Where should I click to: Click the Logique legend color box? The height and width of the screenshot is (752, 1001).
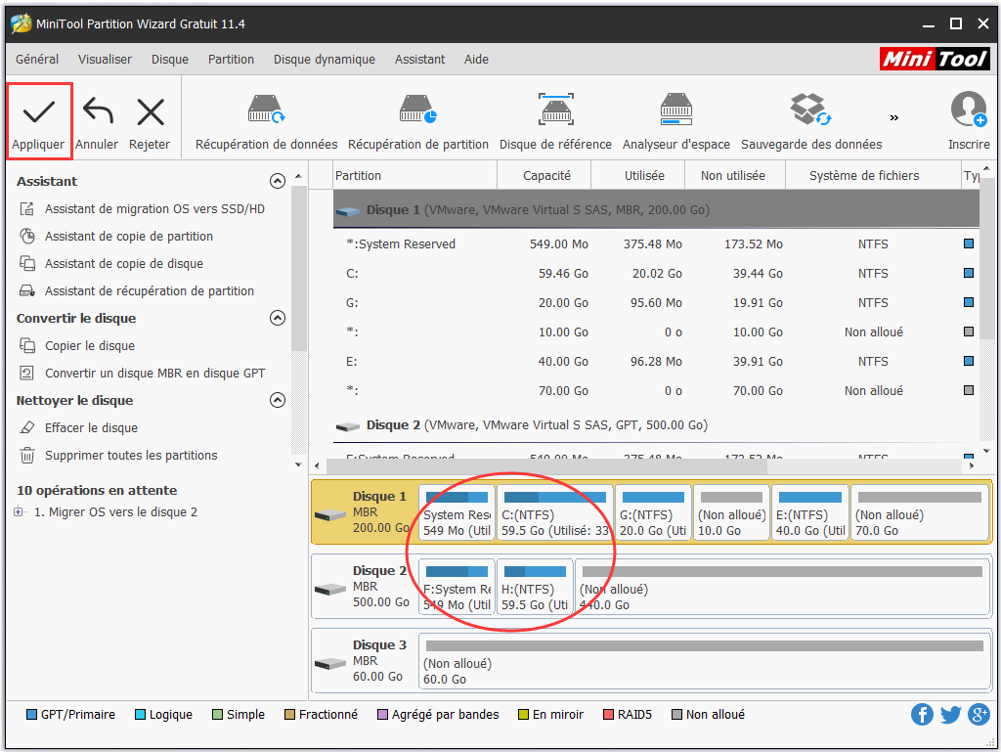coord(141,714)
